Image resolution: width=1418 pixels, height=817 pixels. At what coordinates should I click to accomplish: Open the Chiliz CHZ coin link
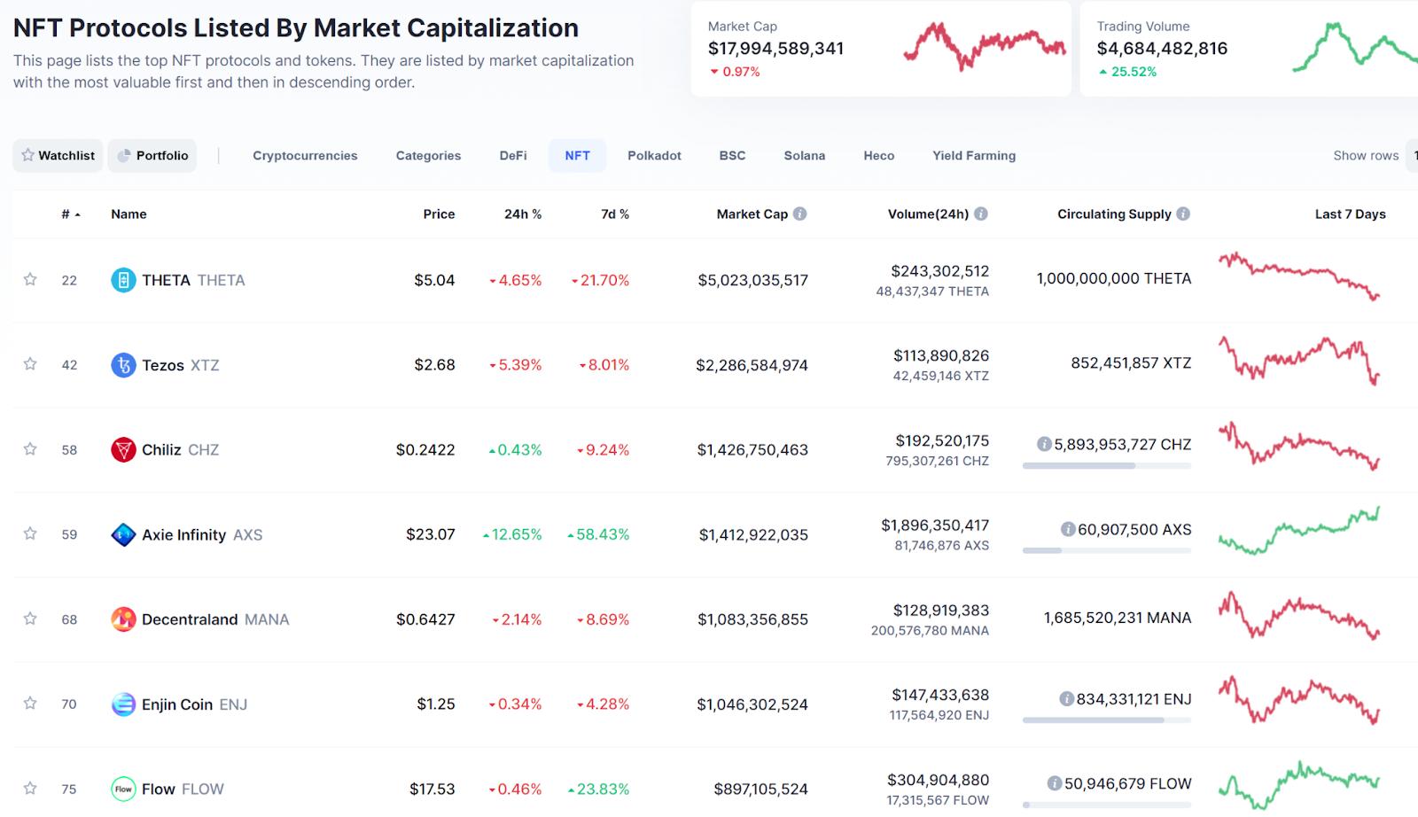(180, 449)
